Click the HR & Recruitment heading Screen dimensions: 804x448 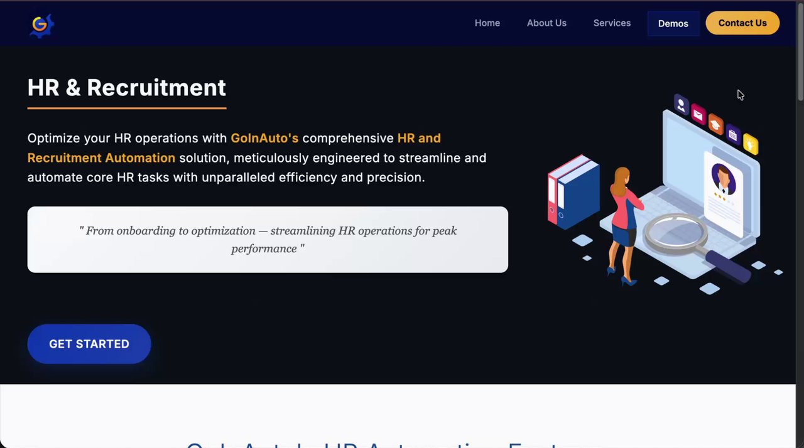tap(126, 88)
